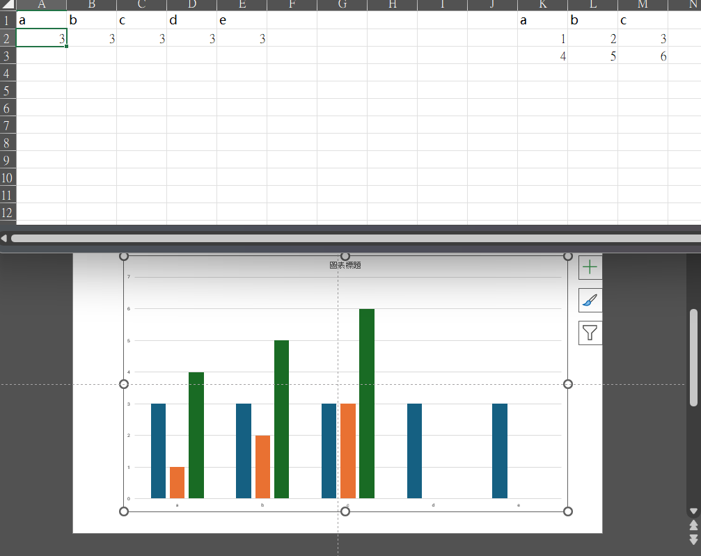Screen dimensions: 701x556
Task: Click the orange bar in category a
Action: point(177,482)
